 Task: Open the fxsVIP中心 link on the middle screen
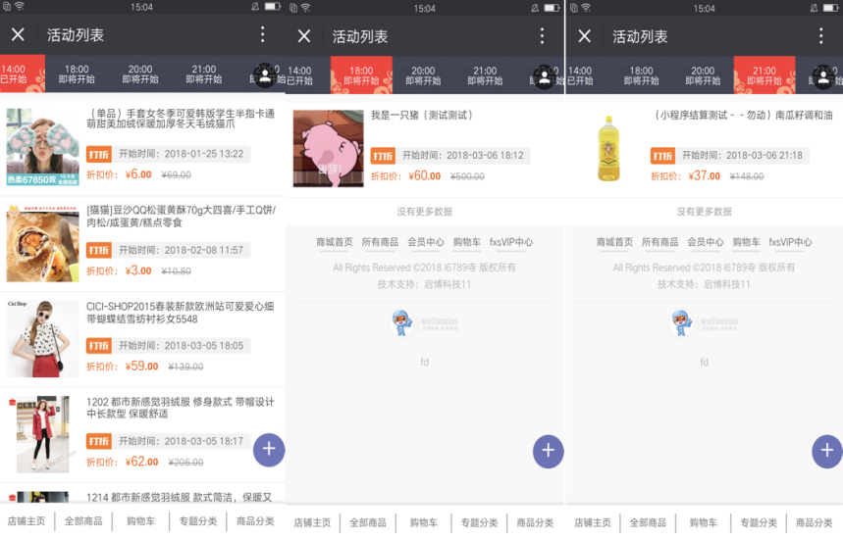pos(511,242)
